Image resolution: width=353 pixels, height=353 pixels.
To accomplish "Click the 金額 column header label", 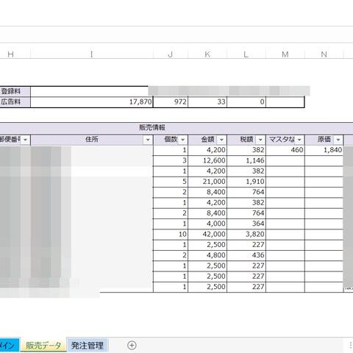I will point(207,140).
